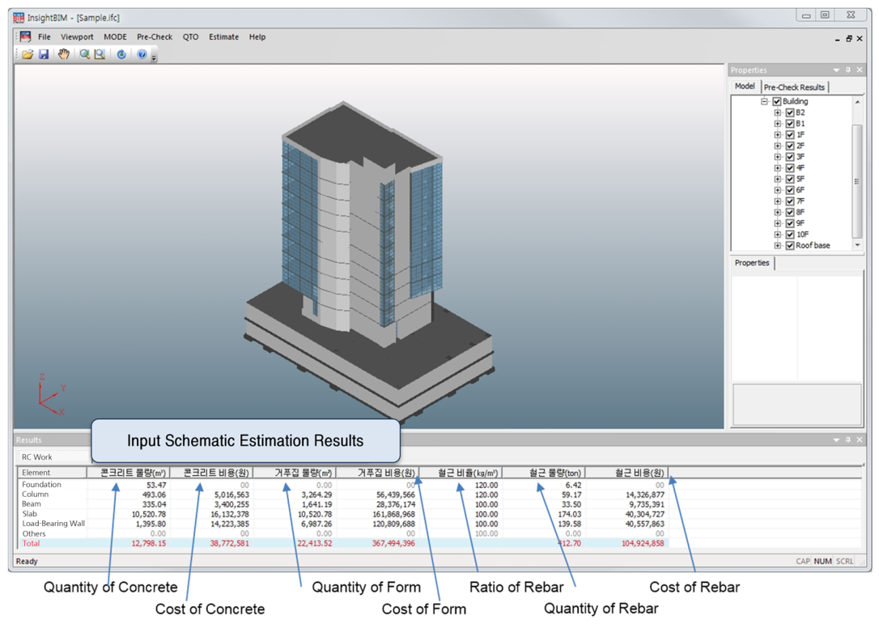Click the blue rotate view icon

[x=121, y=54]
